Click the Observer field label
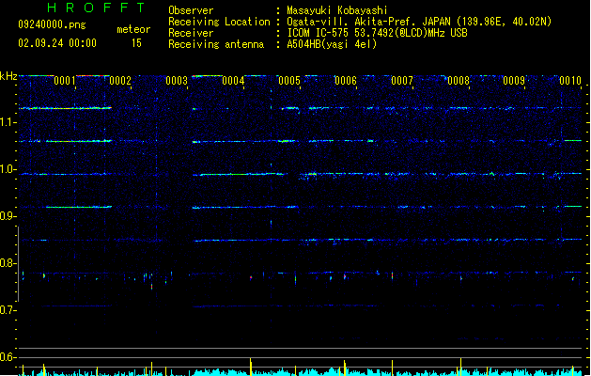 coord(191,10)
